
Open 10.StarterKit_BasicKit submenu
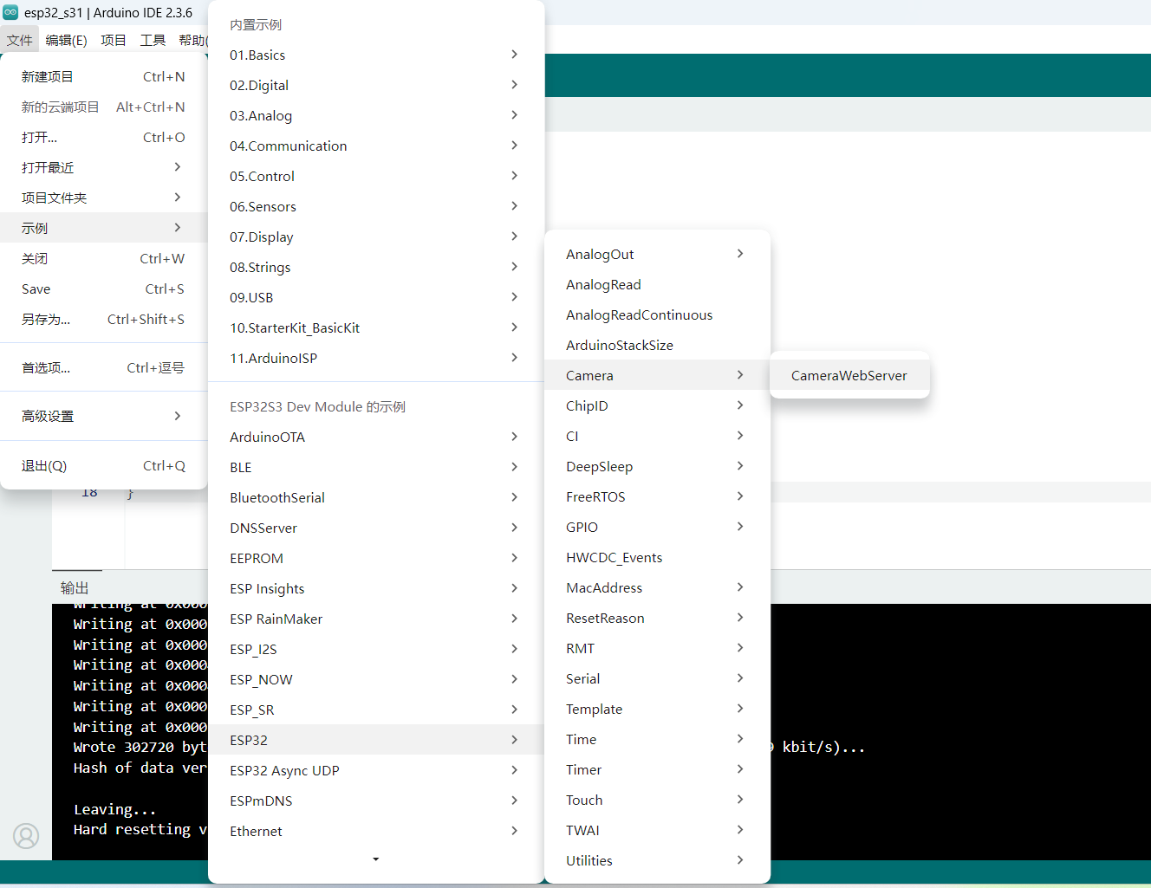(x=376, y=327)
